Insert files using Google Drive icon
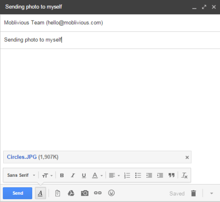This screenshot has width=220, height=202. pos(71,193)
